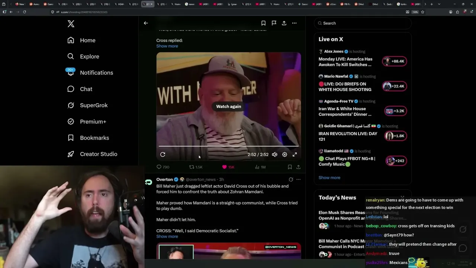
Task: Click the browser back arrow button
Action: [x=11, y=12]
